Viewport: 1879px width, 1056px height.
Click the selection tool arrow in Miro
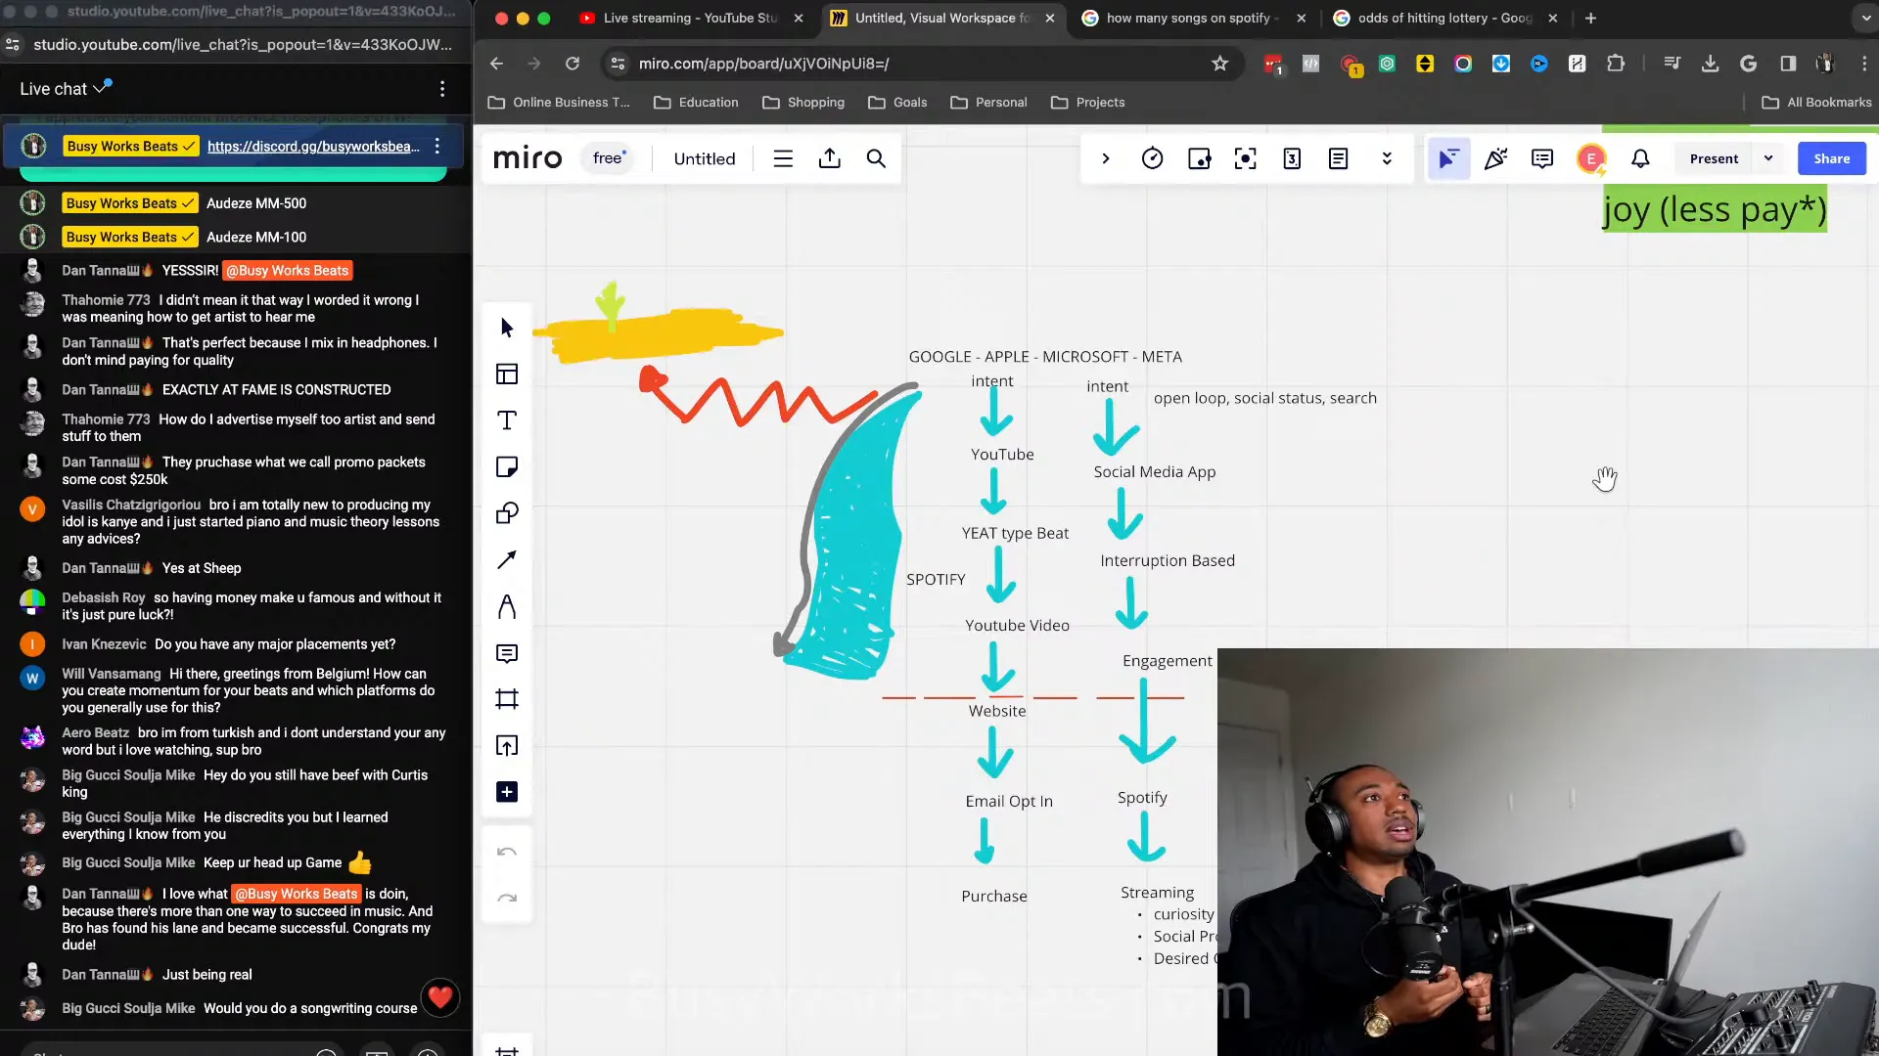(x=506, y=327)
